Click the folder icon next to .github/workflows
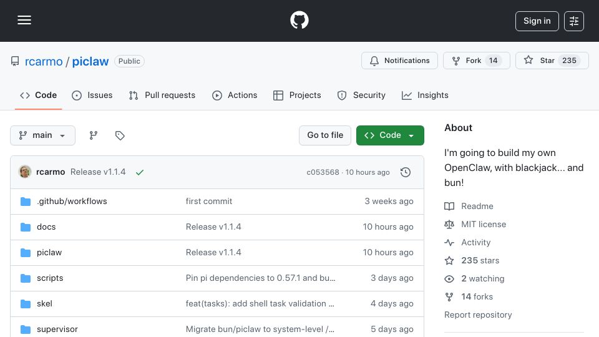The image size is (599, 337). click(x=26, y=202)
